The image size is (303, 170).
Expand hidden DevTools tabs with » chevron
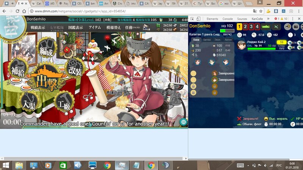[268, 19]
